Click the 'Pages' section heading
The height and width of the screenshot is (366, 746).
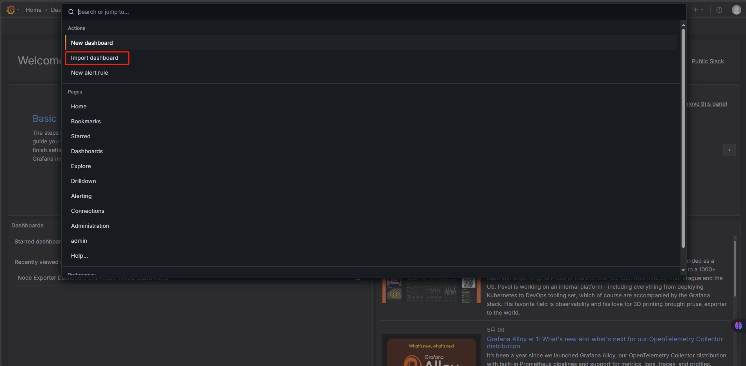(75, 92)
